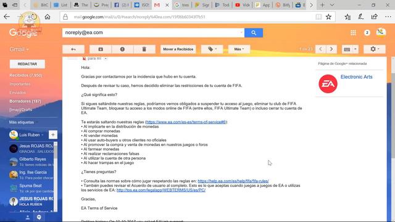Open the Importantes folder

(20, 84)
